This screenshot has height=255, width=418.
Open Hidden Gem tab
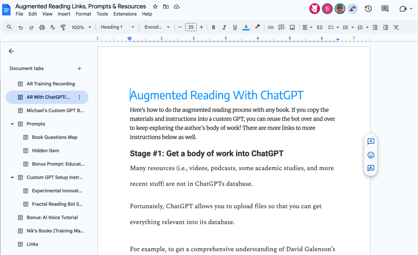pyautogui.click(x=47, y=150)
